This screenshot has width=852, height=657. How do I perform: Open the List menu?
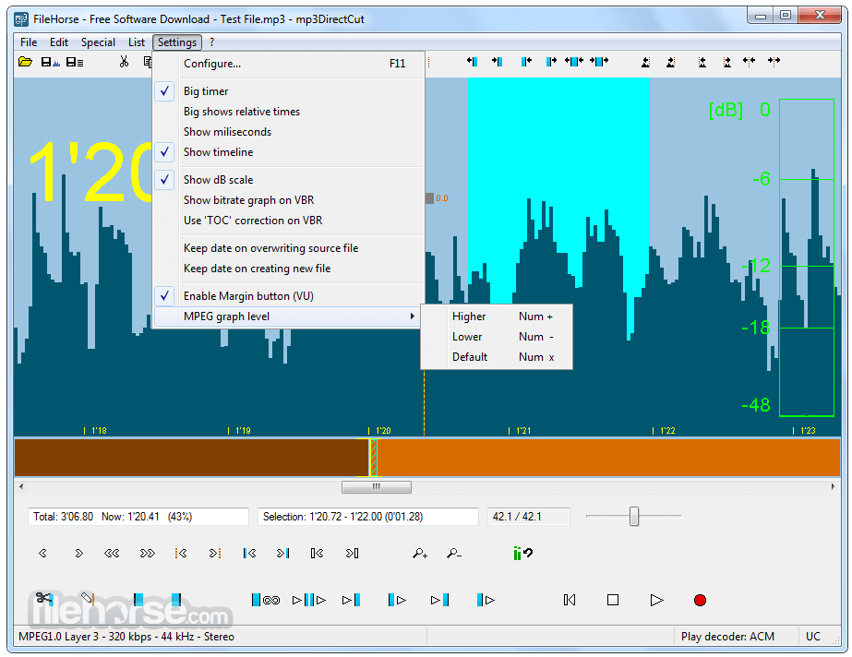pyautogui.click(x=137, y=42)
